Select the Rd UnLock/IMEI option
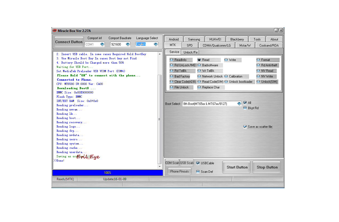Screen dimensions: 339x222 click(183, 65)
